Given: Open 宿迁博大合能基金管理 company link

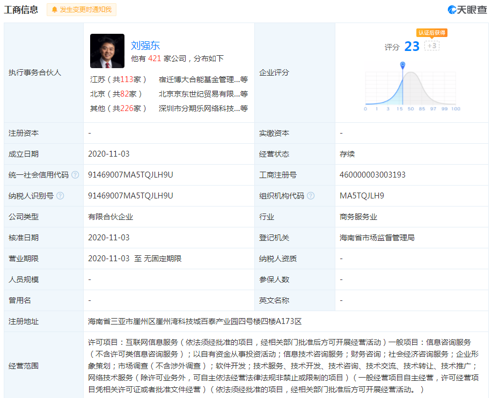Looking at the screenshot, I should click(203, 80).
